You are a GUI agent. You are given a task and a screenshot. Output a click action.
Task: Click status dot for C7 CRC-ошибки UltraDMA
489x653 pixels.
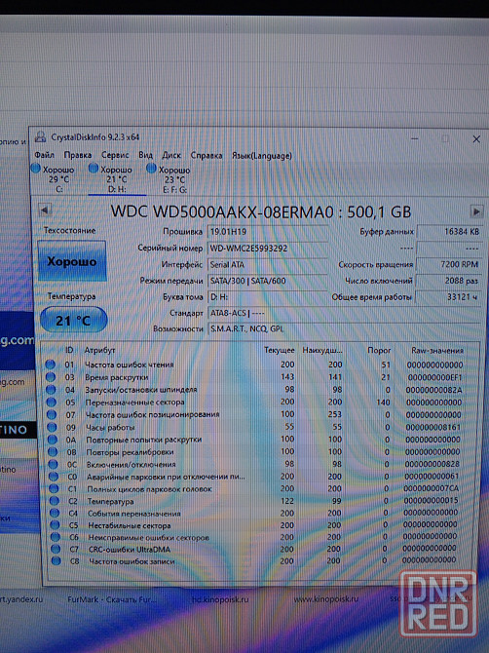click(x=56, y=550)
